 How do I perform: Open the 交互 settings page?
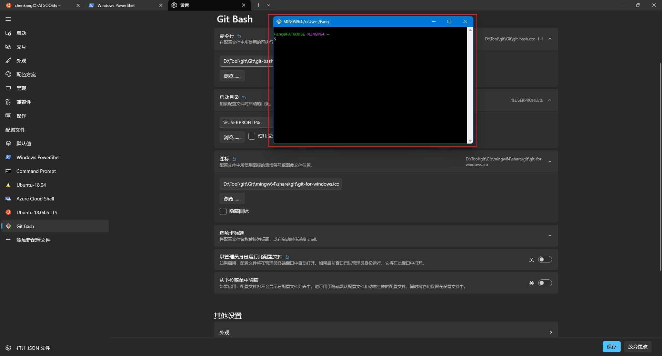[x=55, y=47]
